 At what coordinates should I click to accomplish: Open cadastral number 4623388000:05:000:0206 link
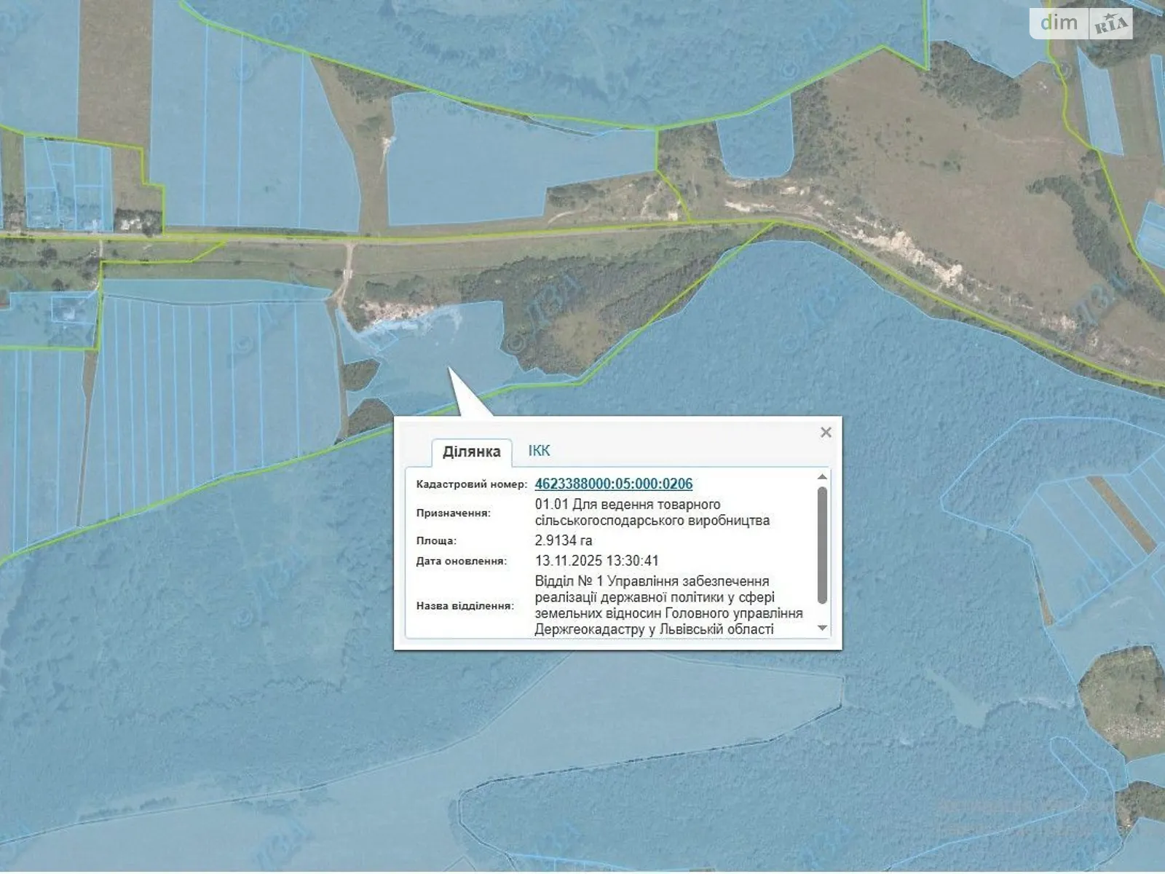pyautogui.click(x=613, y=484)
